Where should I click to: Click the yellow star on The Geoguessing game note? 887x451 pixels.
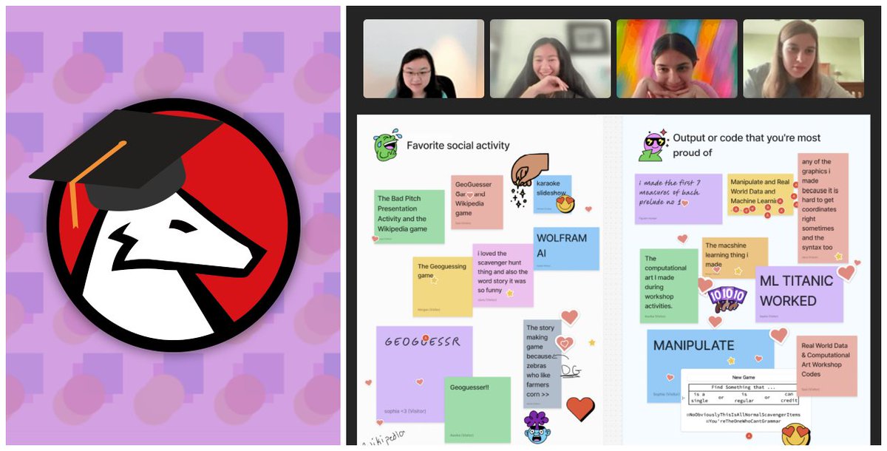pos(435,281)
